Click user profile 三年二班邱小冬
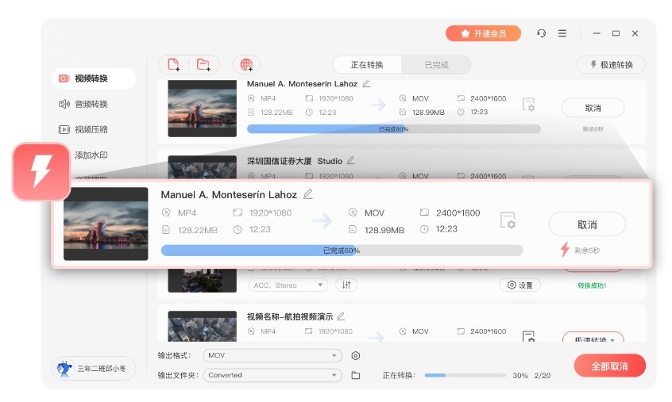Viewport: 672px width, 402px height. [x=94, y=368]
